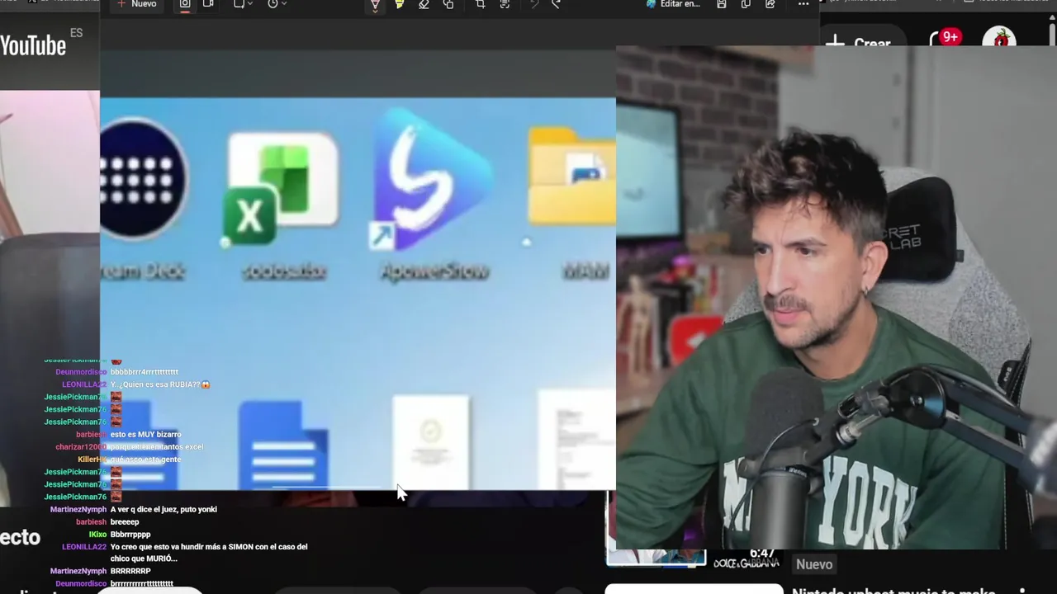Select the eraser tool
Screen dimensions: 1057x594
pos(424,4)
